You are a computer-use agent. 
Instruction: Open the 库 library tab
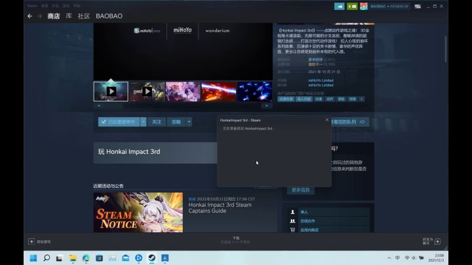pyautogui.click(x=69, y=16)
